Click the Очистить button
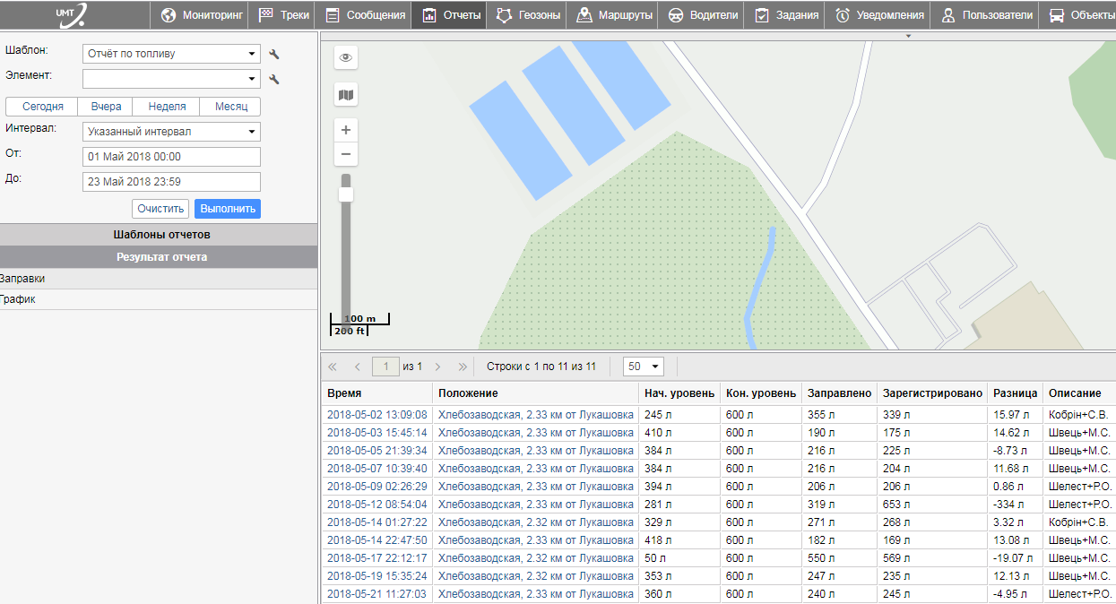This screenshot has width=1116, height=604. tap(160, 209)
